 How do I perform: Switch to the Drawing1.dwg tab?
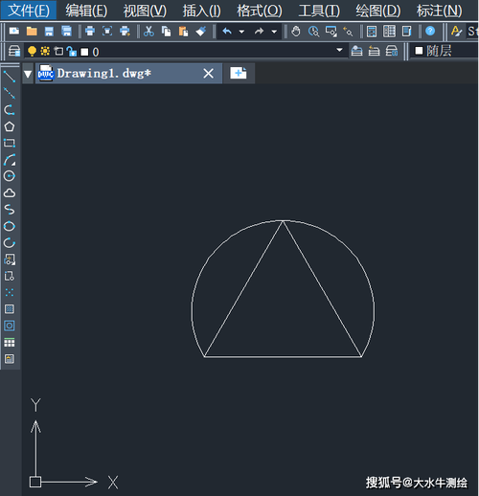pos(103,74)
